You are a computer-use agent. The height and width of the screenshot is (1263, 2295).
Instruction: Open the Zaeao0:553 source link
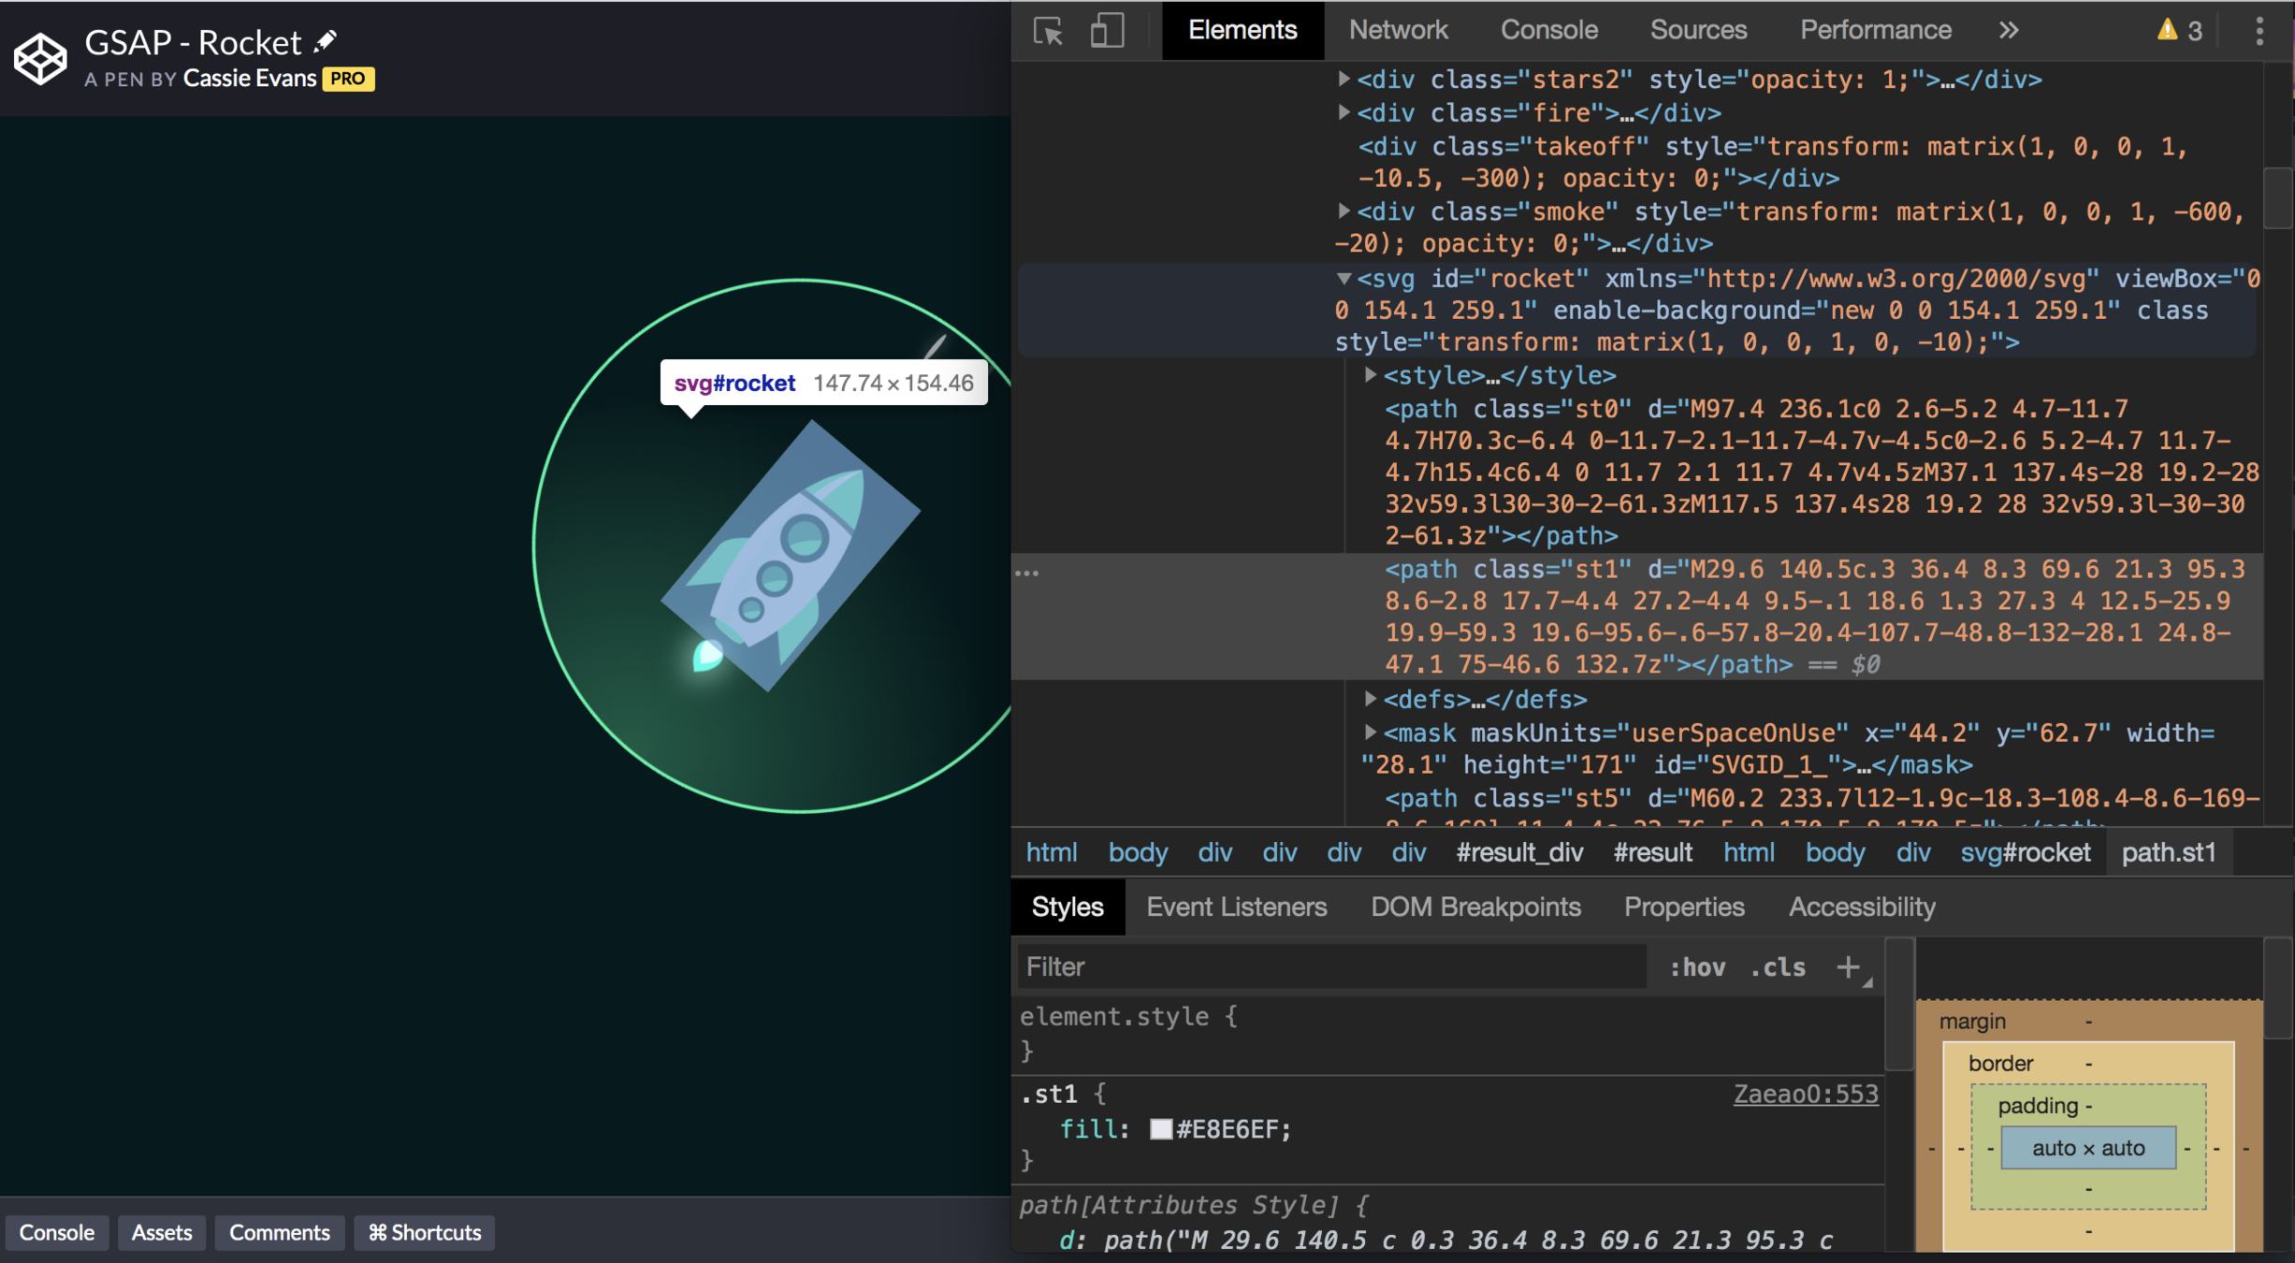click(1805, 1094)
